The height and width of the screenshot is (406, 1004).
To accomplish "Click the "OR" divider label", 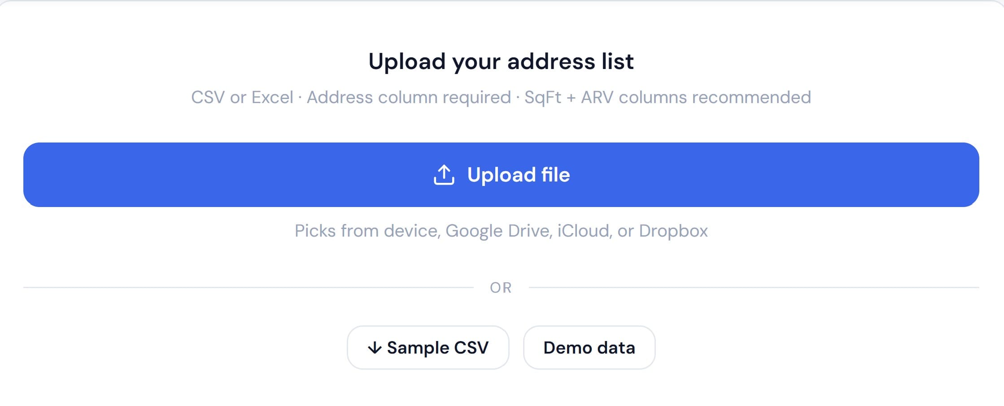I will 501,288.
